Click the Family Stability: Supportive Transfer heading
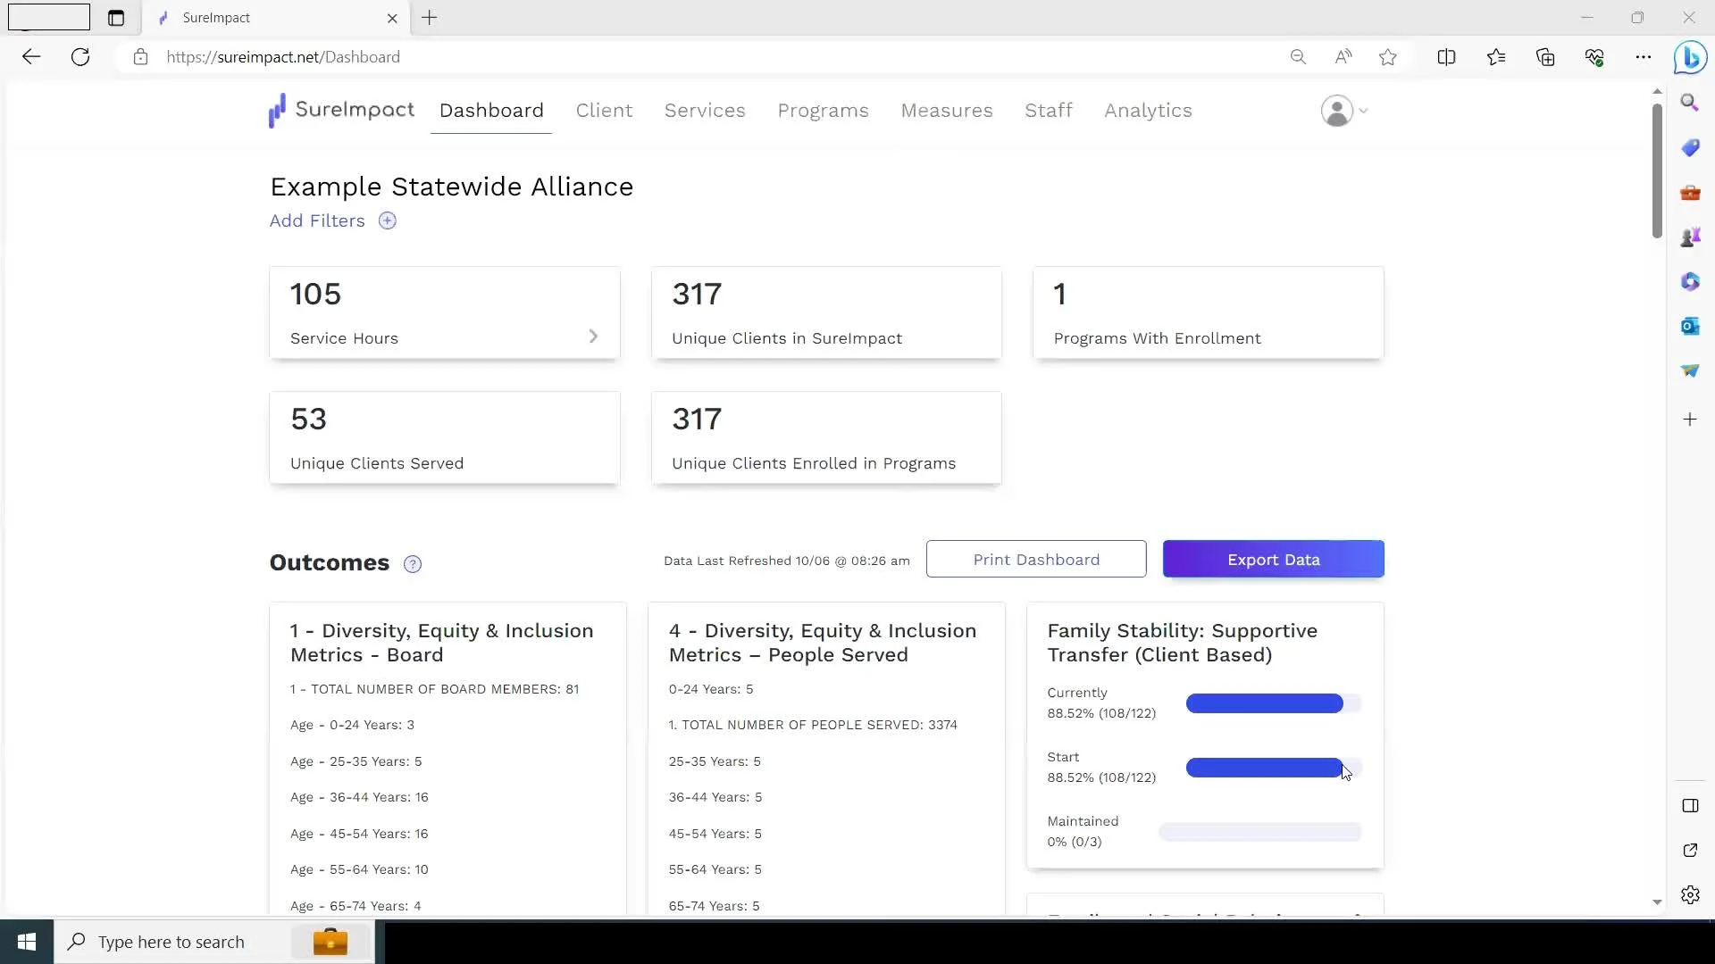This screenshot has width=1715, height=964. (x=1182, y=643)
